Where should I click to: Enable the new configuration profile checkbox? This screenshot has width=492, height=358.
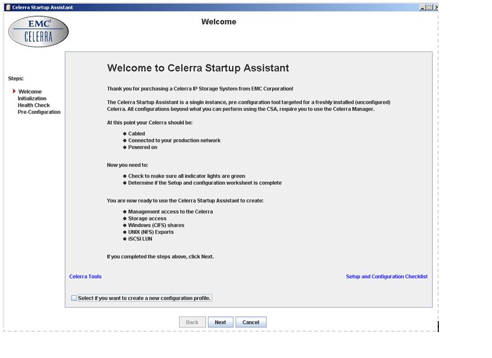[x=74, y=298]
